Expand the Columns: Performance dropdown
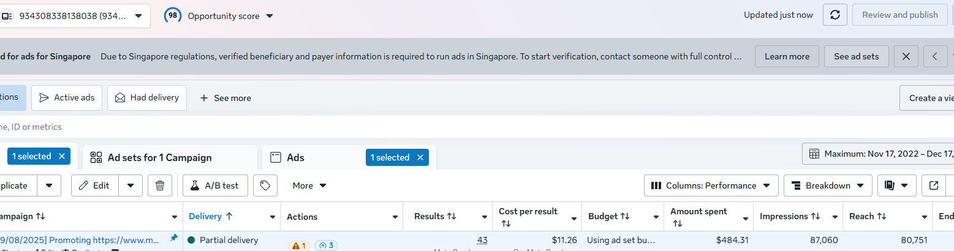The image size is (954, 251). (x=711, y=185)
